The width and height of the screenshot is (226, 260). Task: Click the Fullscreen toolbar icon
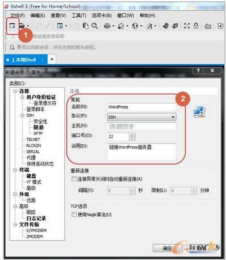pos(187,26)
